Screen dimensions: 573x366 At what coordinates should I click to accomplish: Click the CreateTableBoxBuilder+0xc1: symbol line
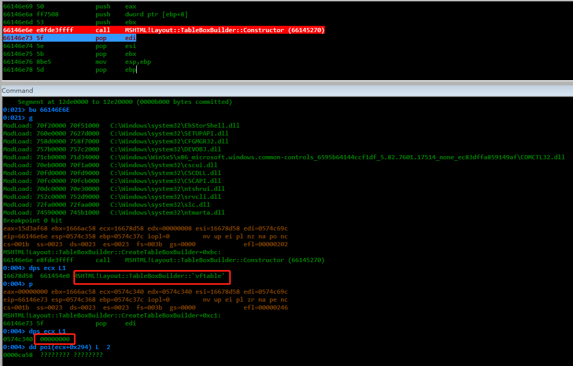point(112,315)
